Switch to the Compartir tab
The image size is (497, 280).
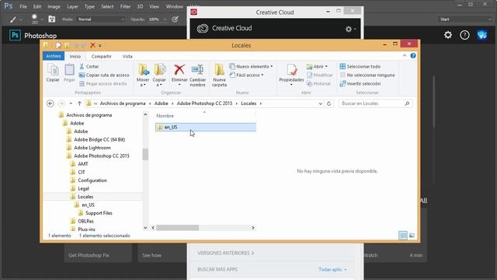pyautogui.click(x=102, y=56)
